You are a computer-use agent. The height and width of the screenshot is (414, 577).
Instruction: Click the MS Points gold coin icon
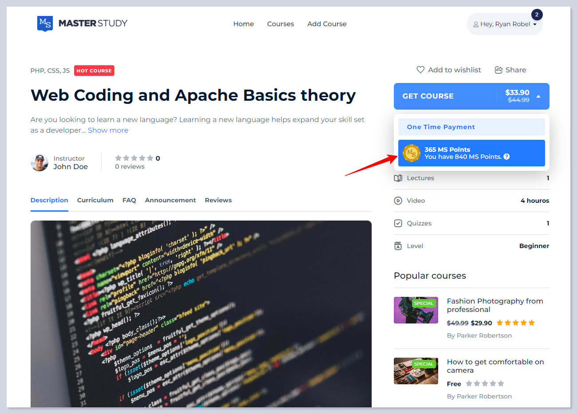click(411, 153)
